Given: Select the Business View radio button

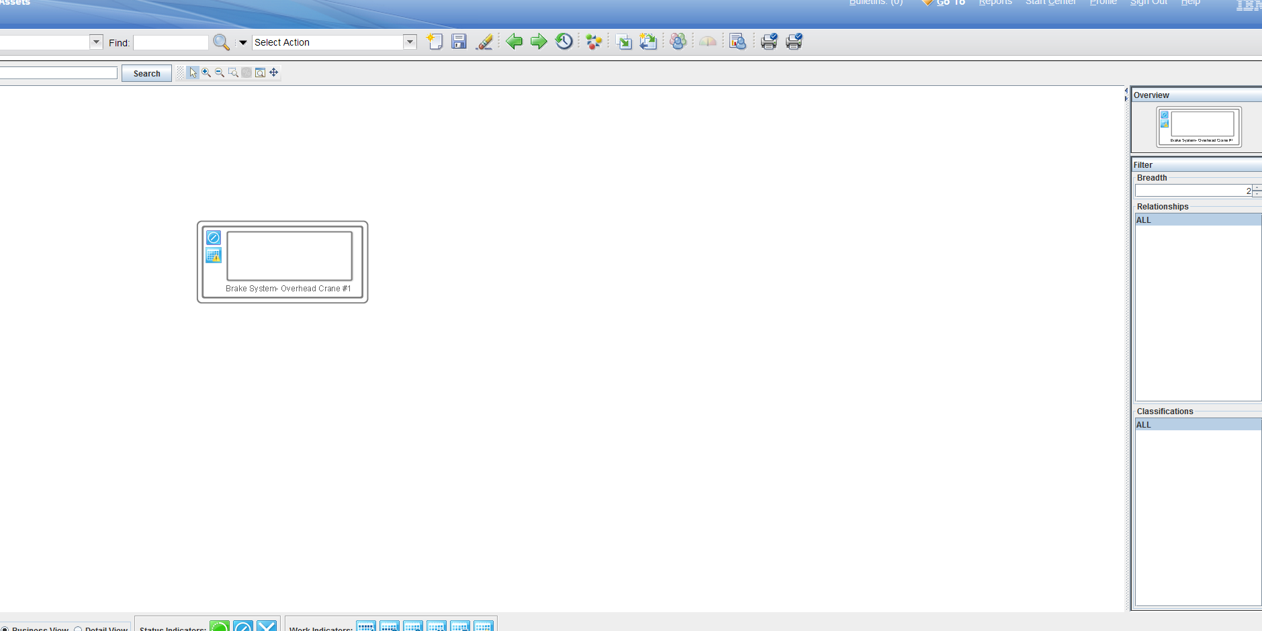Looking at the screenshot, I should tap(5, 629).
